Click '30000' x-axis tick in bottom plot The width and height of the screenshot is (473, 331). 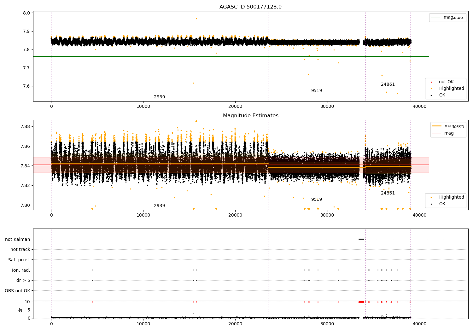point(327,324)
